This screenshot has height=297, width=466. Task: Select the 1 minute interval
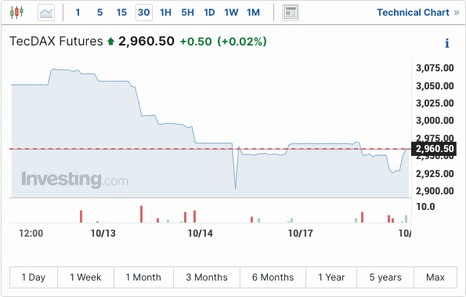point(78,13)
